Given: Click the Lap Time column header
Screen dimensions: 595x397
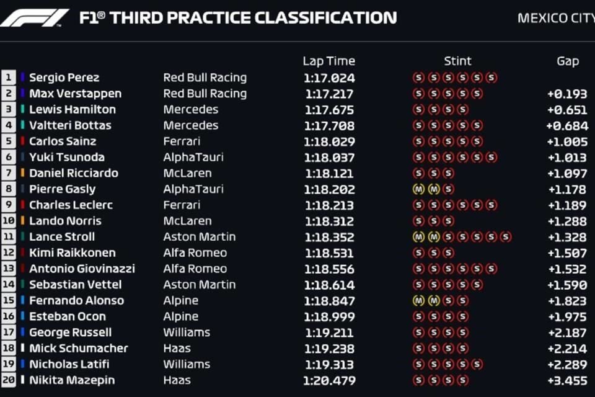Looking at the screenshot, I should coord(328,61).
